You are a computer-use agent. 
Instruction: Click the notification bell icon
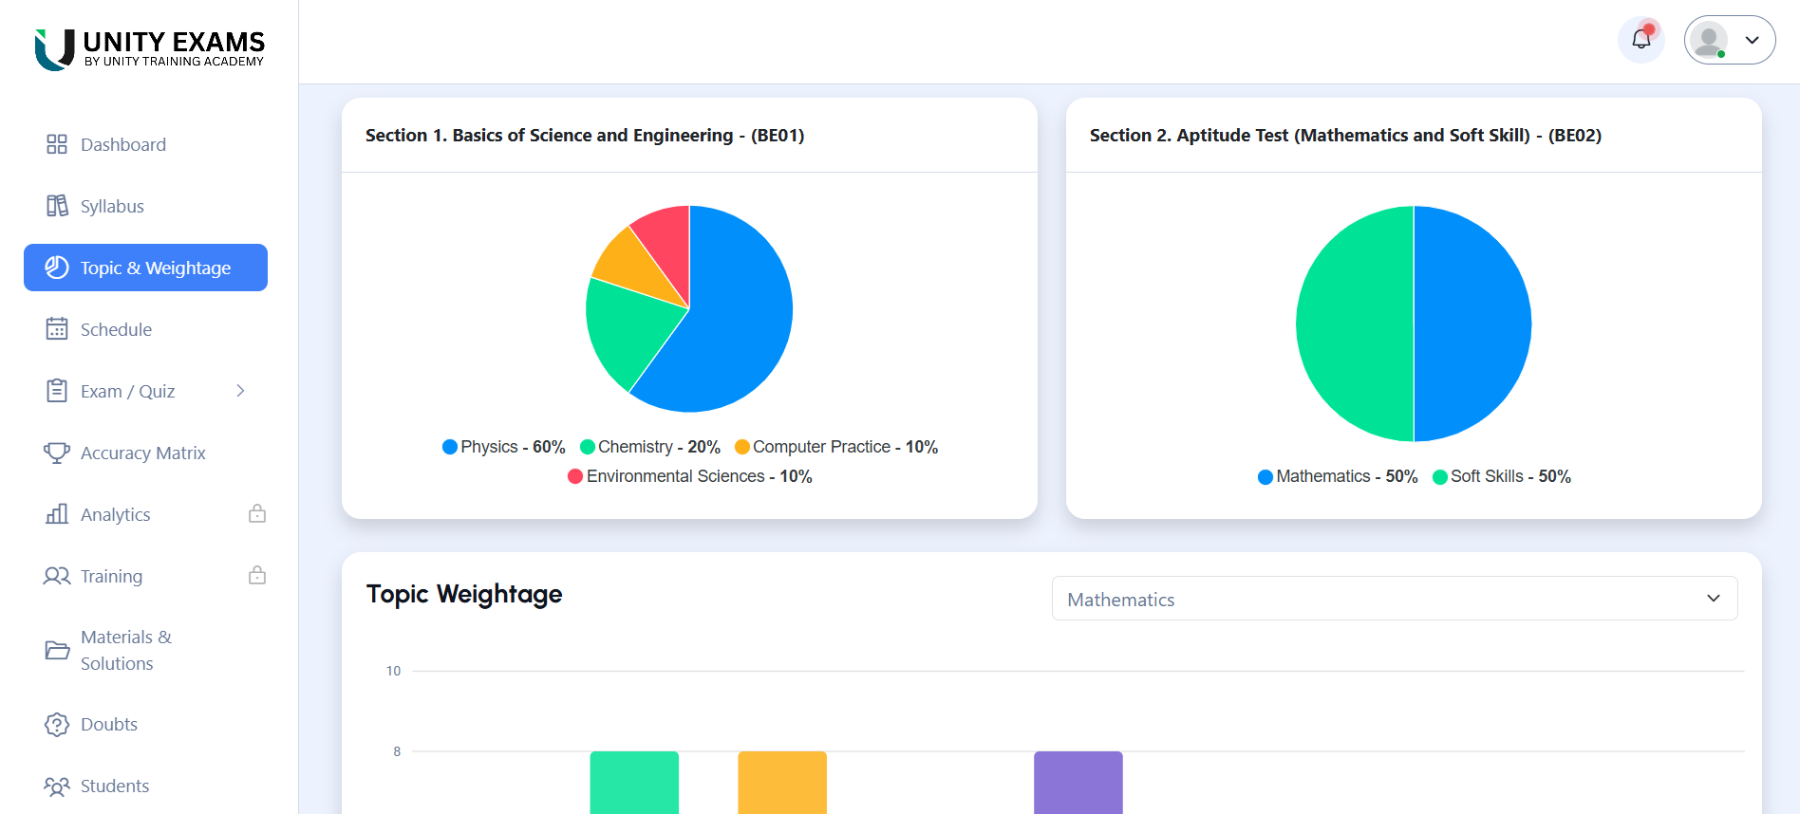click(1641, 40)
